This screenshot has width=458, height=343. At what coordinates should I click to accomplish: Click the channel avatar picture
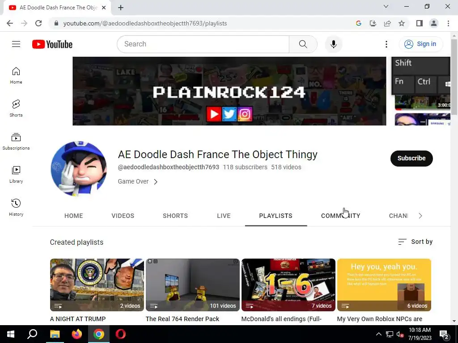(x=79, y=168)
